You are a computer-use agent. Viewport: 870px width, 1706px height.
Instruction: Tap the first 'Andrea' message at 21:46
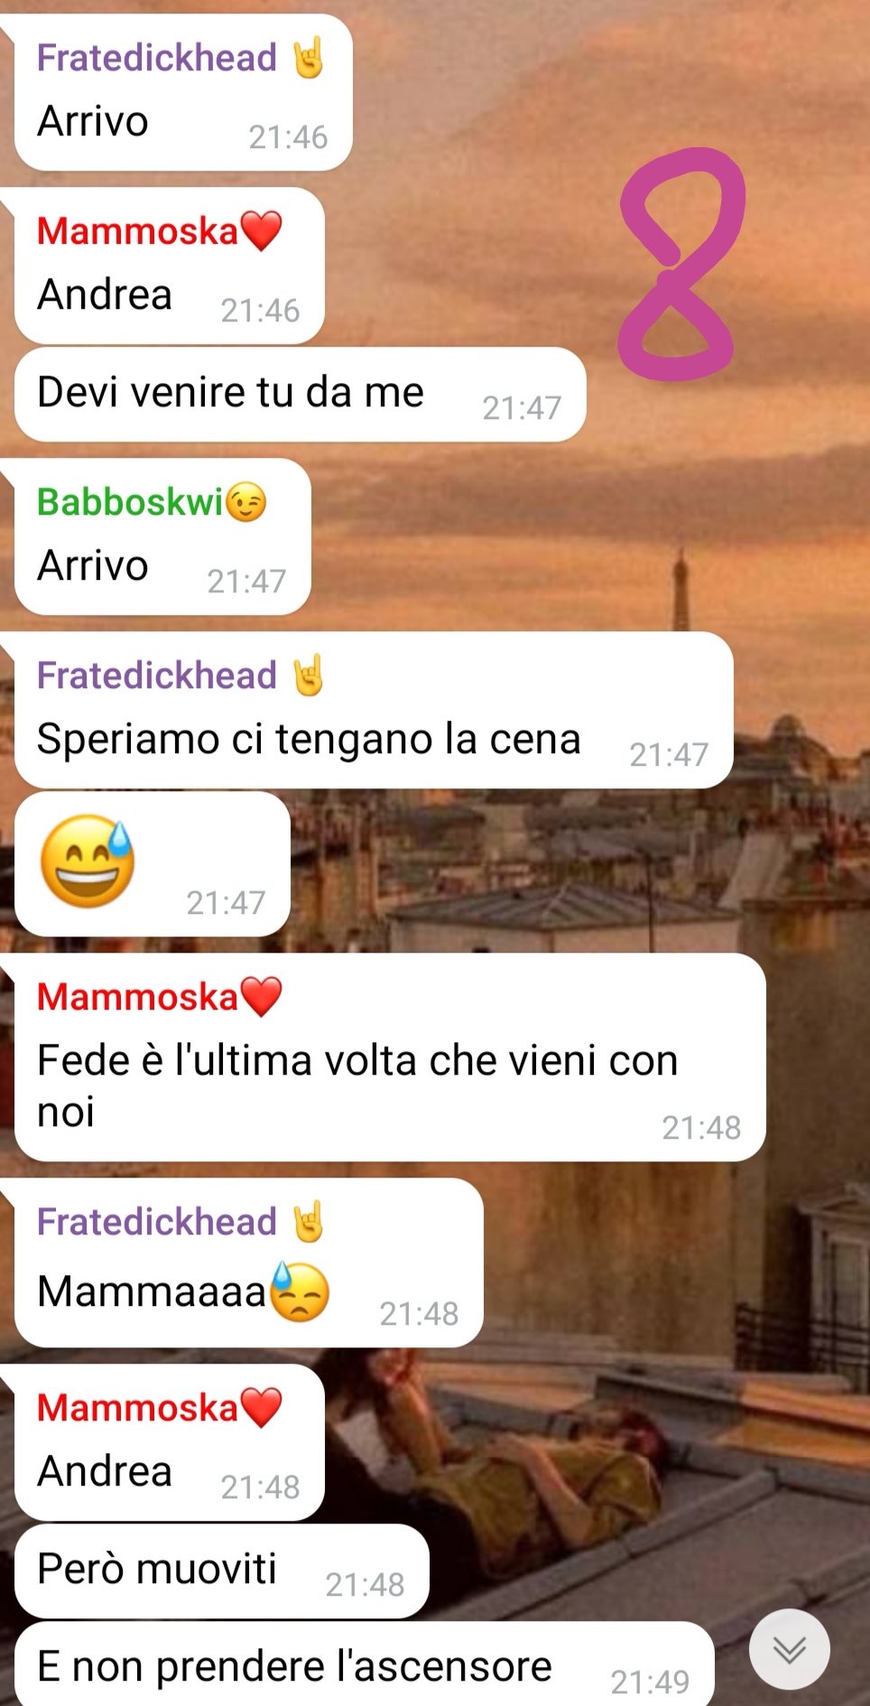pos(170,266)
